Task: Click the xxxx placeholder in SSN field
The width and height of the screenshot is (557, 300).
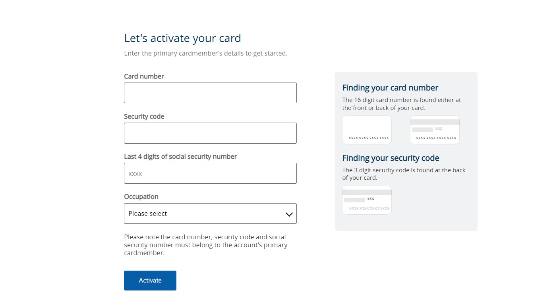Action: 135,173
